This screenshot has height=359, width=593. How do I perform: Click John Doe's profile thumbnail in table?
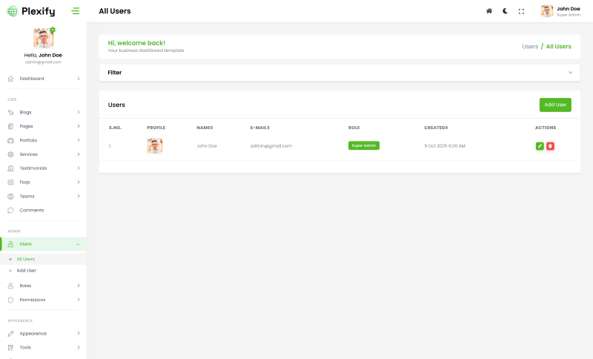click(154, 146)
